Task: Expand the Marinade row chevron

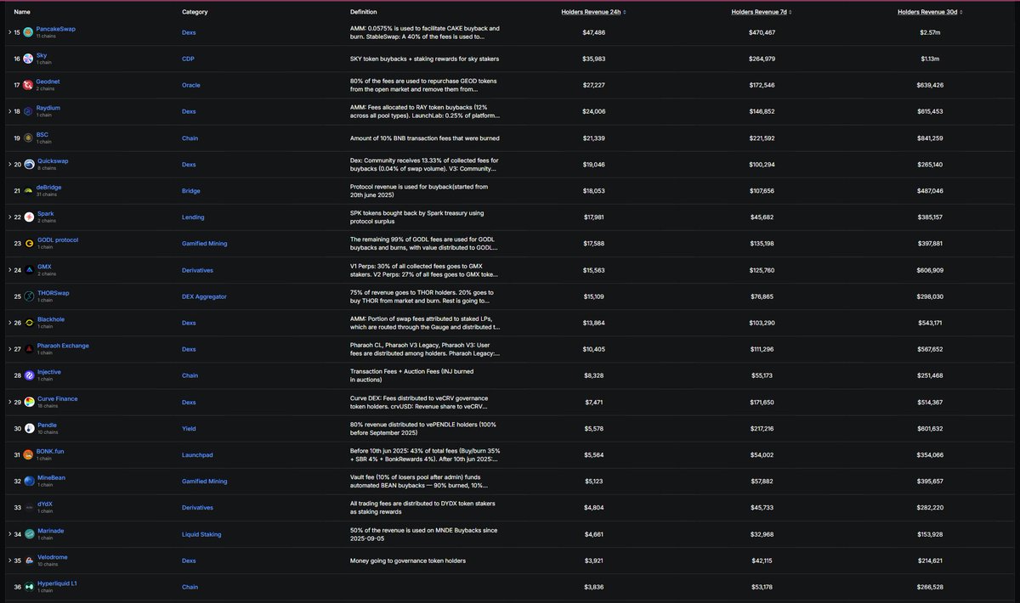Action: point(9,533)
